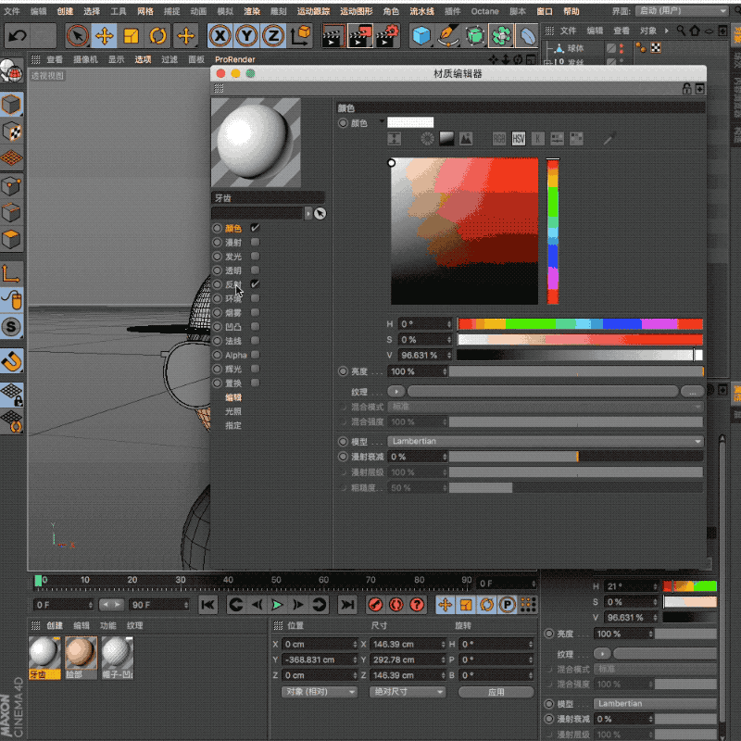Click the hue H gradient slider
The image size is (741, 741).
tap(580, 324)
